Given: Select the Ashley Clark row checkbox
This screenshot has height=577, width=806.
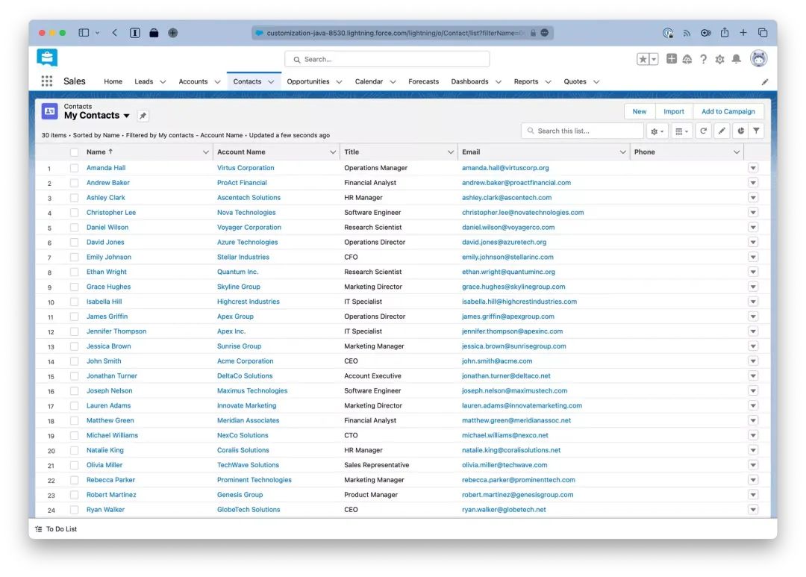Looking at the screenshot, I should click(x=74, y=198).
